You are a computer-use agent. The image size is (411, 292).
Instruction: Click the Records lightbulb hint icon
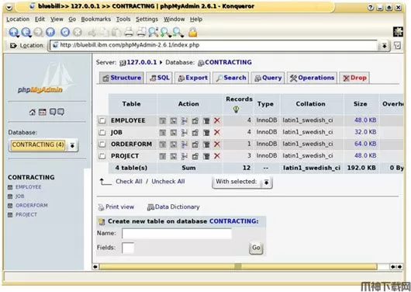(237, 109)
